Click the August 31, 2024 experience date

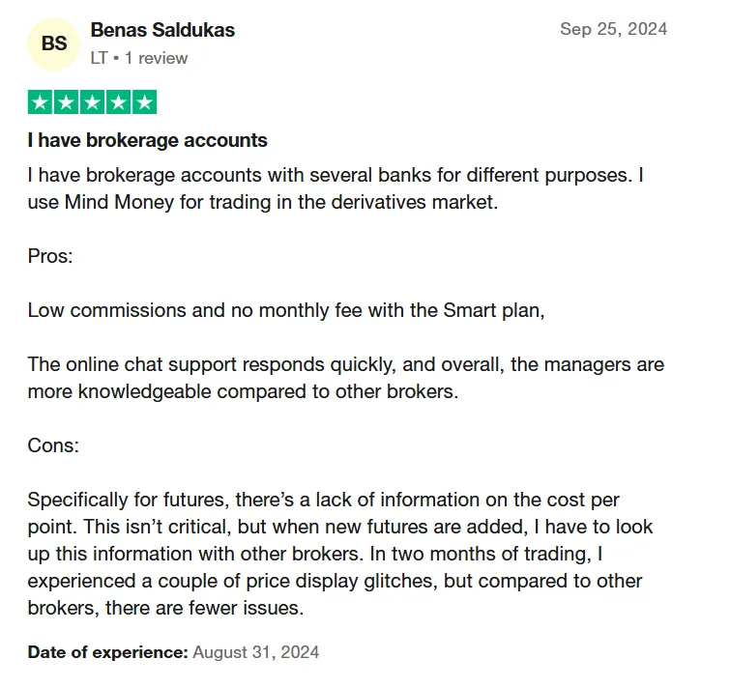pos(255,652)
